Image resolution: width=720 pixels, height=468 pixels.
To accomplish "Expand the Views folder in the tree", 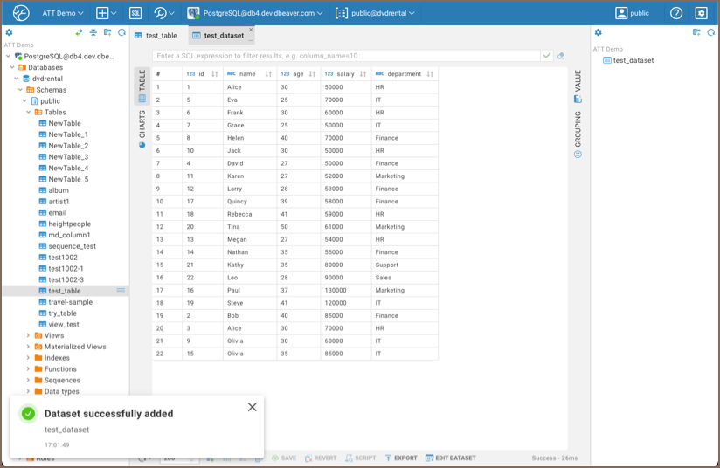I will pos(28,335).
